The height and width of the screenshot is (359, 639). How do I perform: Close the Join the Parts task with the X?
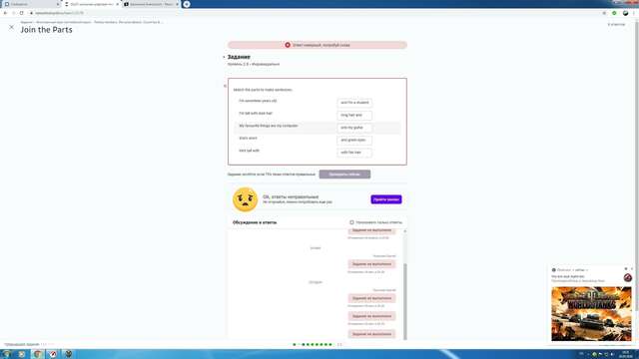[11, 27]
